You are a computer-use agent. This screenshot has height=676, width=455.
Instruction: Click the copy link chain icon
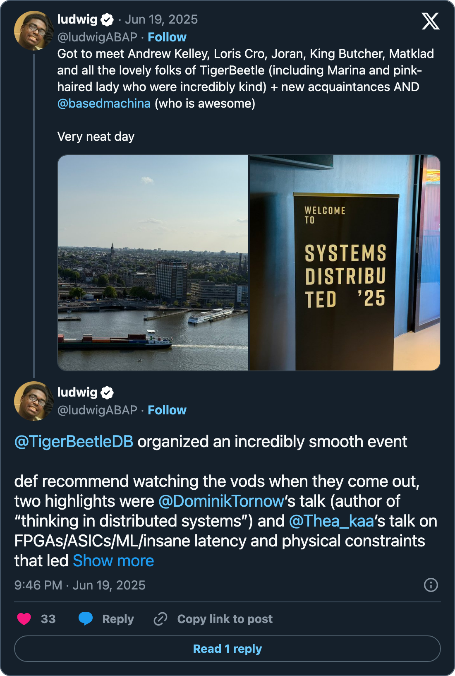(x=160, y=619)
